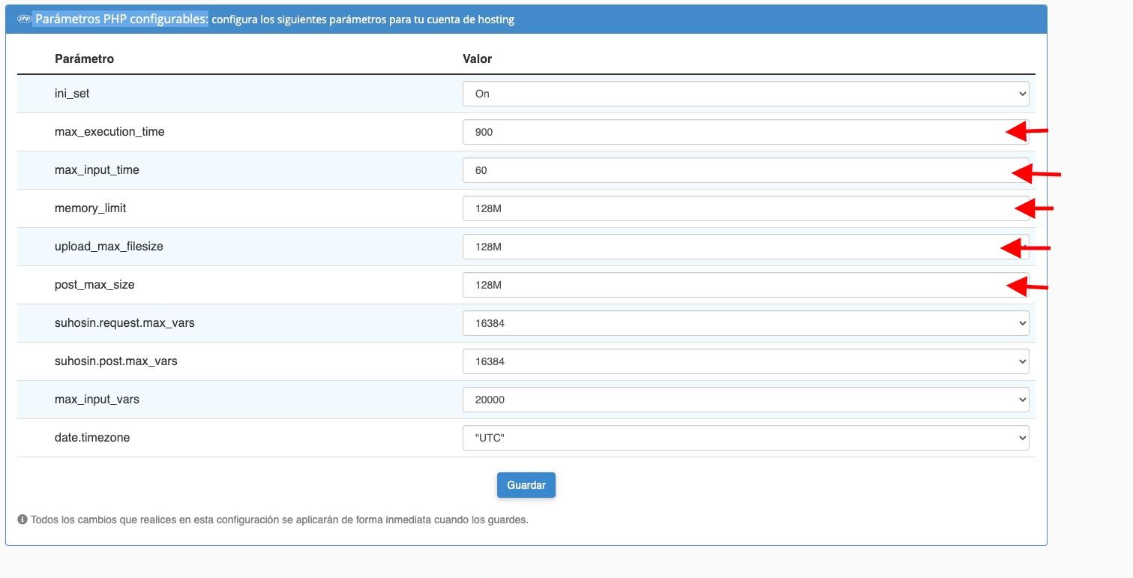Click the 'max_execution_time' label

pos(109,132)
